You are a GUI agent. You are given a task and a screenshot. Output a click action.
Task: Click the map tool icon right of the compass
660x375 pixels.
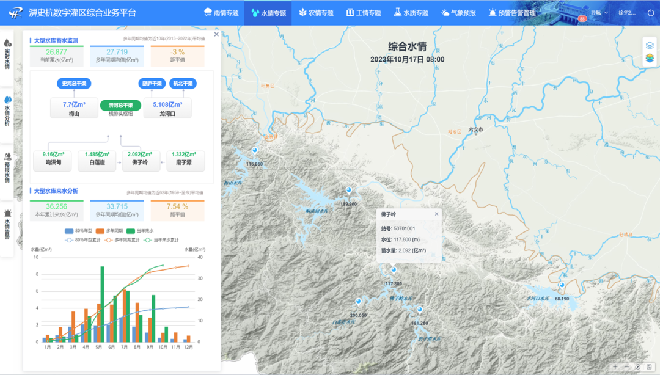point(650,367)
